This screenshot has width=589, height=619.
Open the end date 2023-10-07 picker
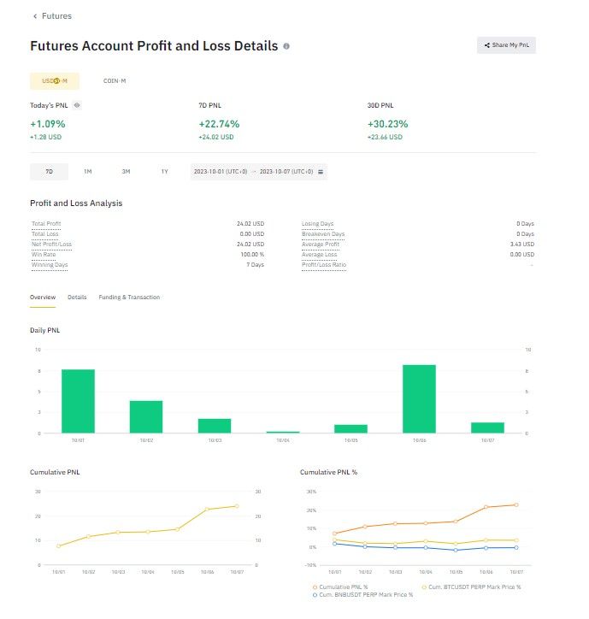pyautogui.click(x=286, y=172)
